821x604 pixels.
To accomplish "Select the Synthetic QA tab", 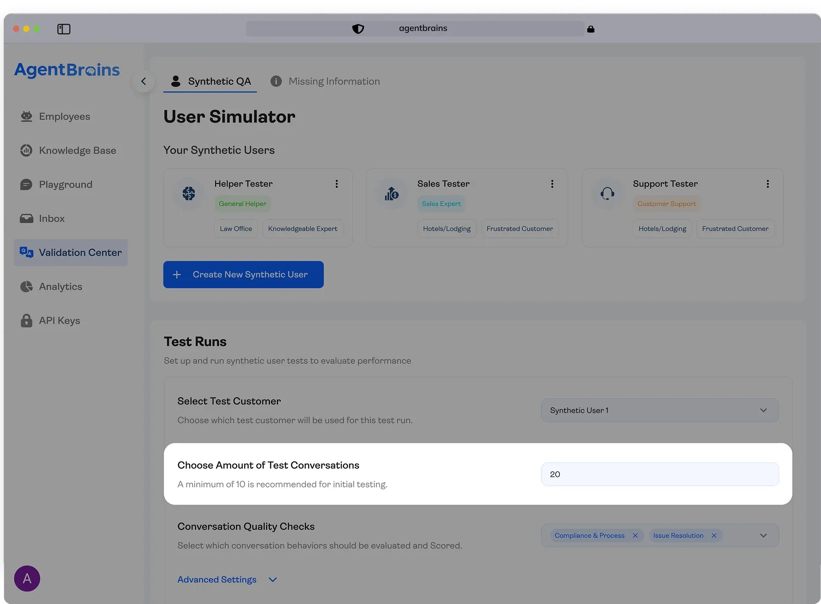I will (210, 81).
